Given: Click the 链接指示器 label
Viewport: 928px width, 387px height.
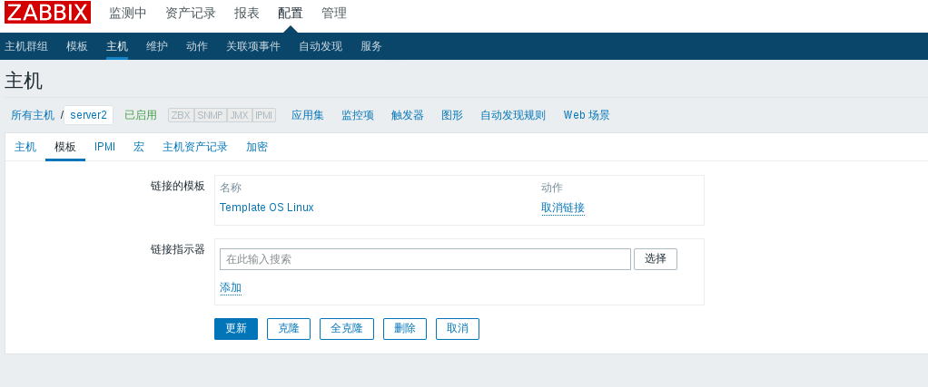Looking at the screenshot, I should pyautogui.click(x=178, y=249).
